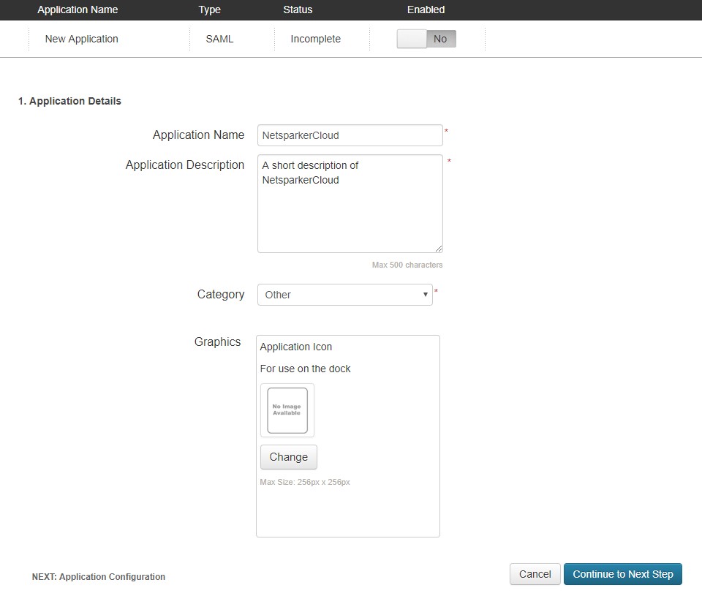Focus the Application Name input field
Viewport: 702px width, 615px height.
coord(350,135)
